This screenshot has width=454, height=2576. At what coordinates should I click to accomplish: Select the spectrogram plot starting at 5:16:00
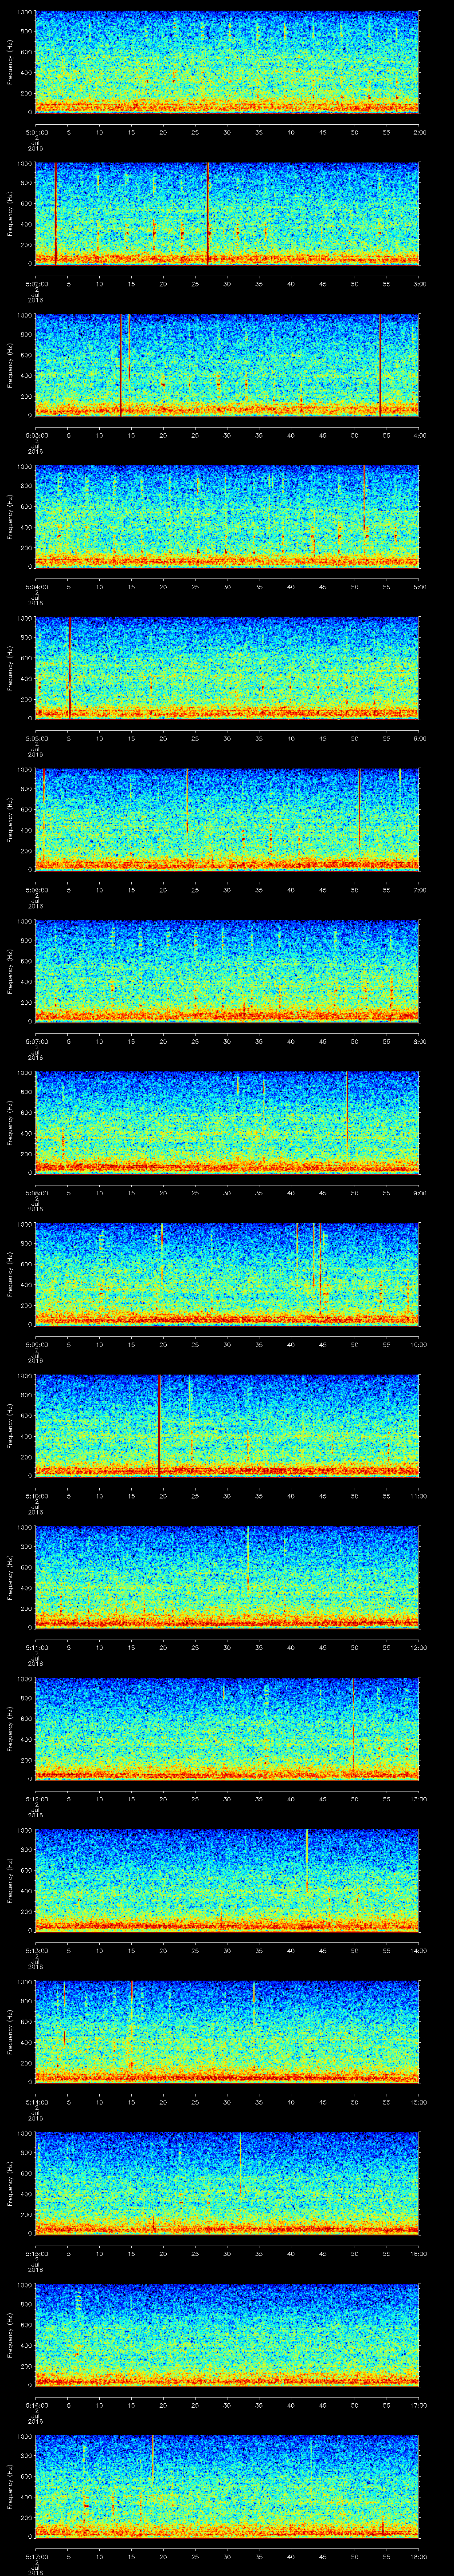[227, 2335]
